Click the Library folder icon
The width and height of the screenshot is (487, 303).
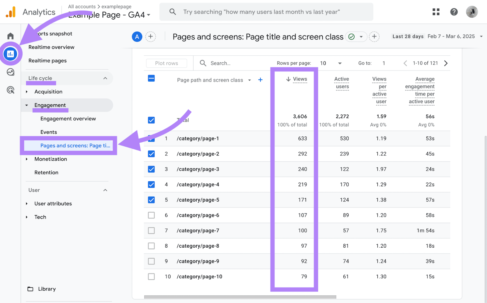pyautogui.click(x=30, y=289)
